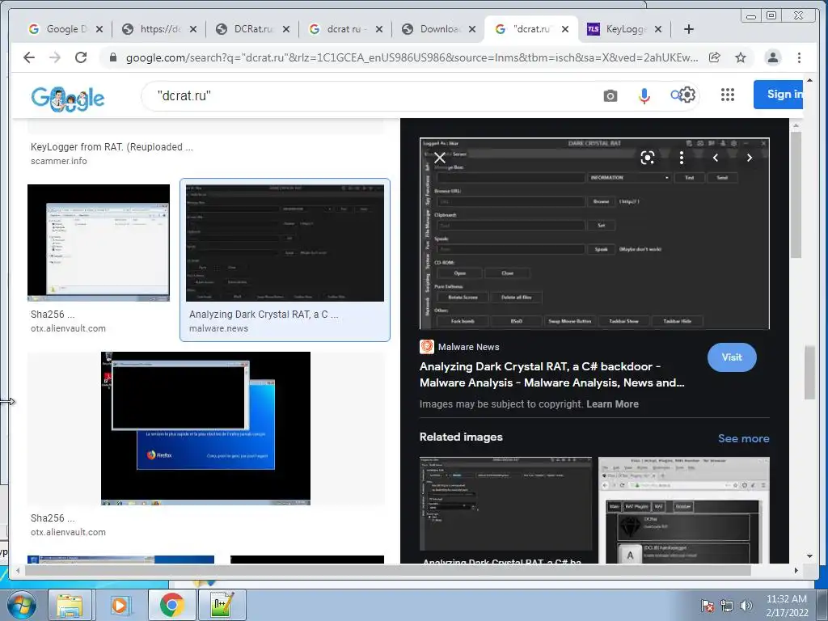Image resolution: width=828 pixels, height=621 pixels.
Task: Bookmark this page with the star
Action: coord(741,57)
